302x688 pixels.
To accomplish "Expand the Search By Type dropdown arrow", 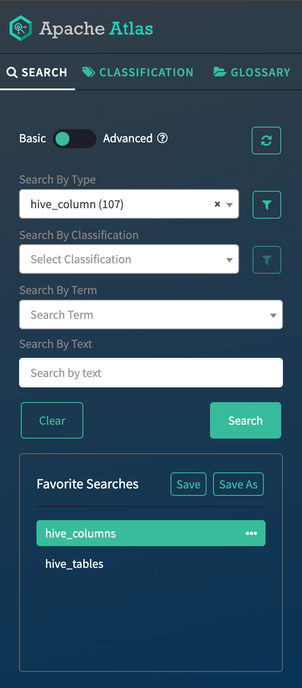I will (x=230, y=204).
